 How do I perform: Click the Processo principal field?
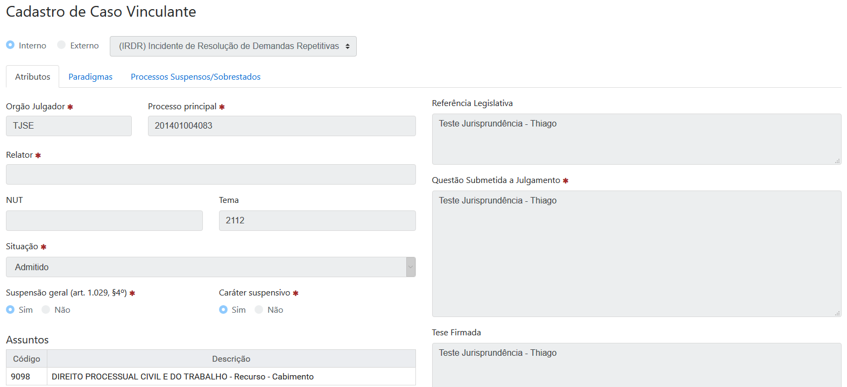click(x=281, y=126)
